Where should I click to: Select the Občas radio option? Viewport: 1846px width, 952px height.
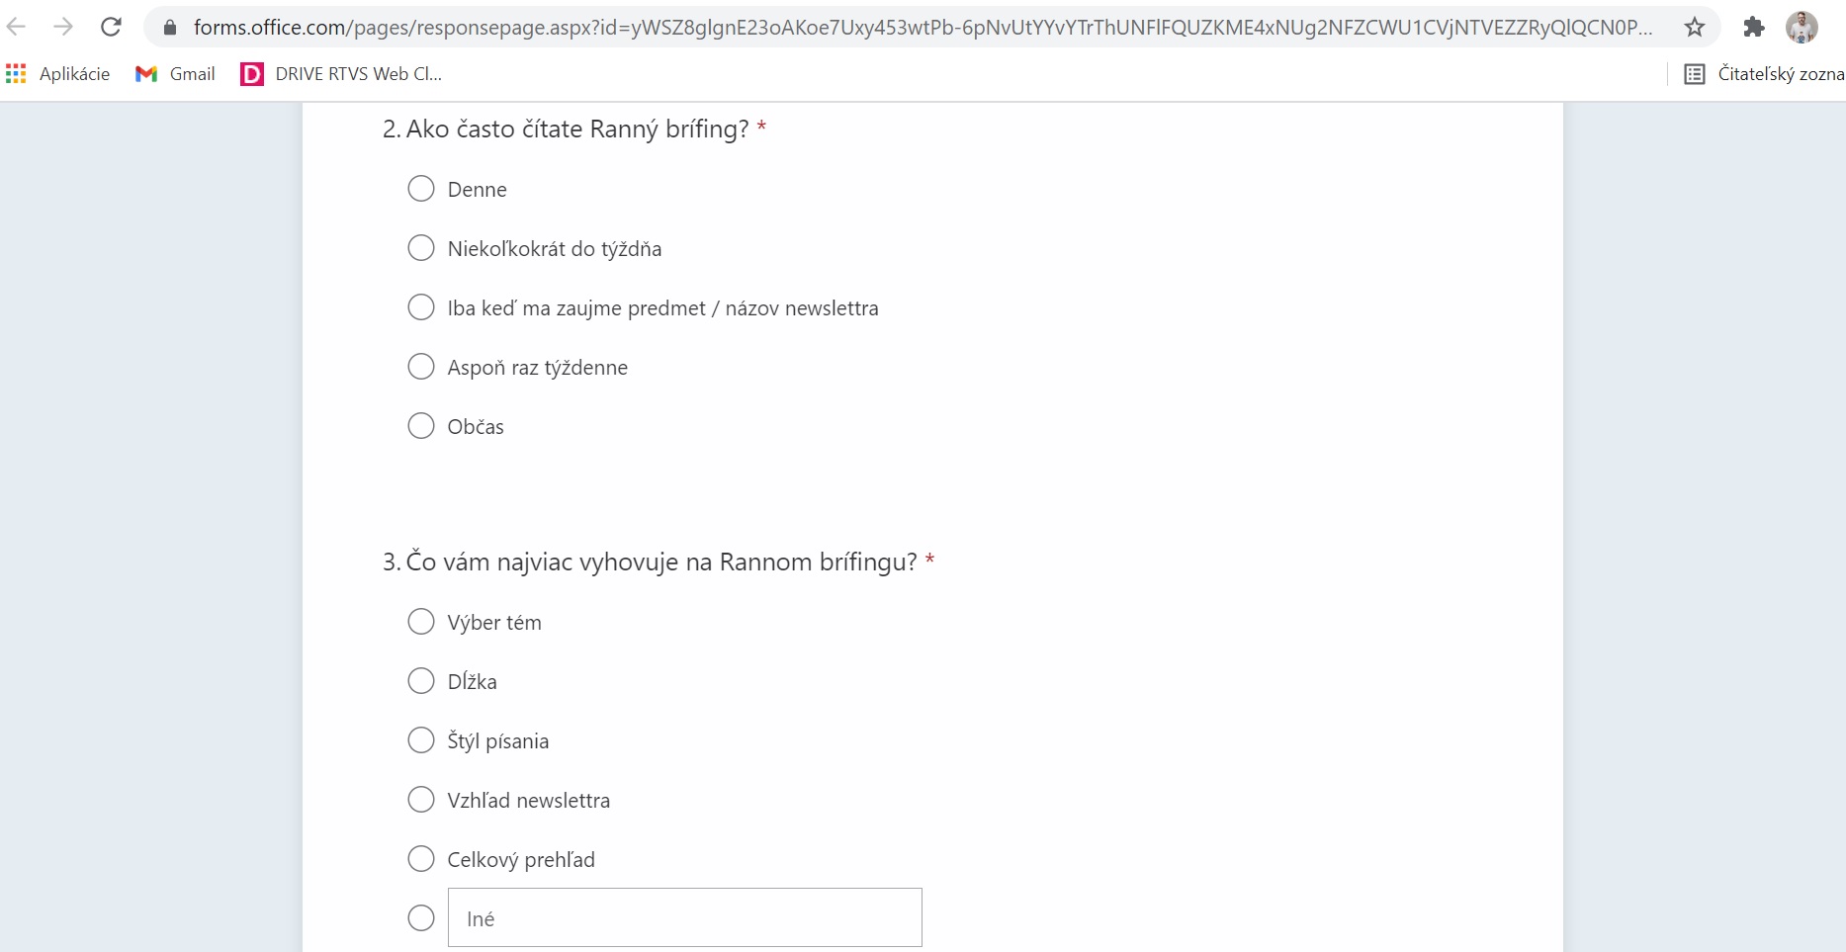tap(421, 426)
